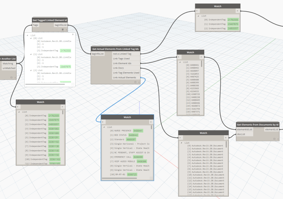This screenshot has height=199, width=283.
Task: Click preview icon on Get Tagged Linked Element Id node
Action: click(x=62, y=29)
